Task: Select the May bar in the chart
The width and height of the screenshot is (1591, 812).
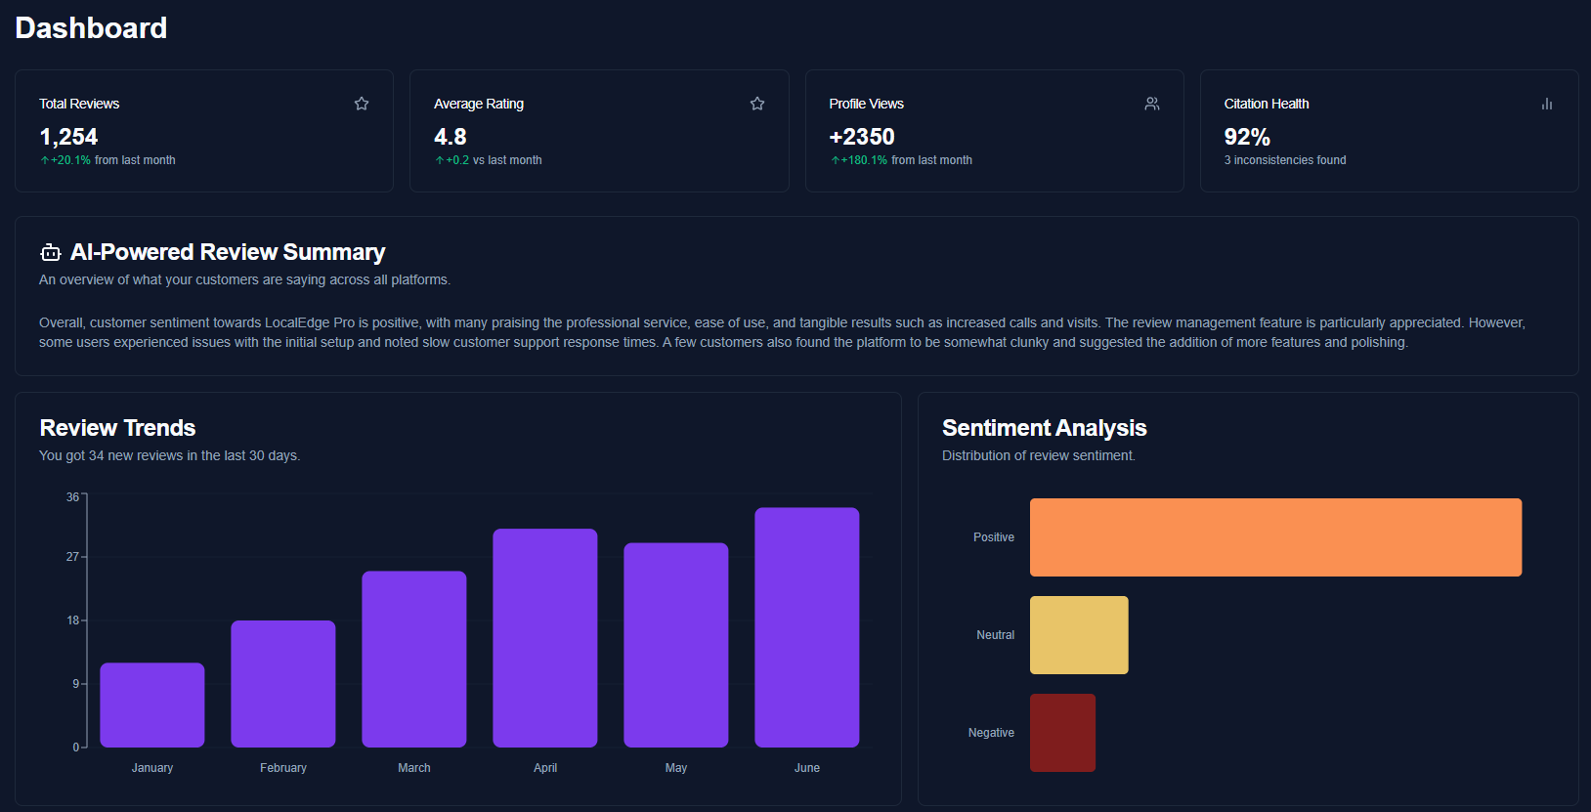Action: (x=676, y=645)
